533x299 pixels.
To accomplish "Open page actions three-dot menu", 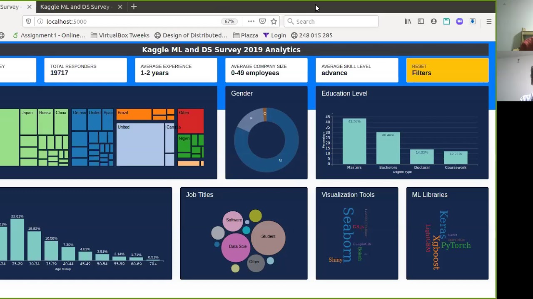I will click(x=251, y=22).
